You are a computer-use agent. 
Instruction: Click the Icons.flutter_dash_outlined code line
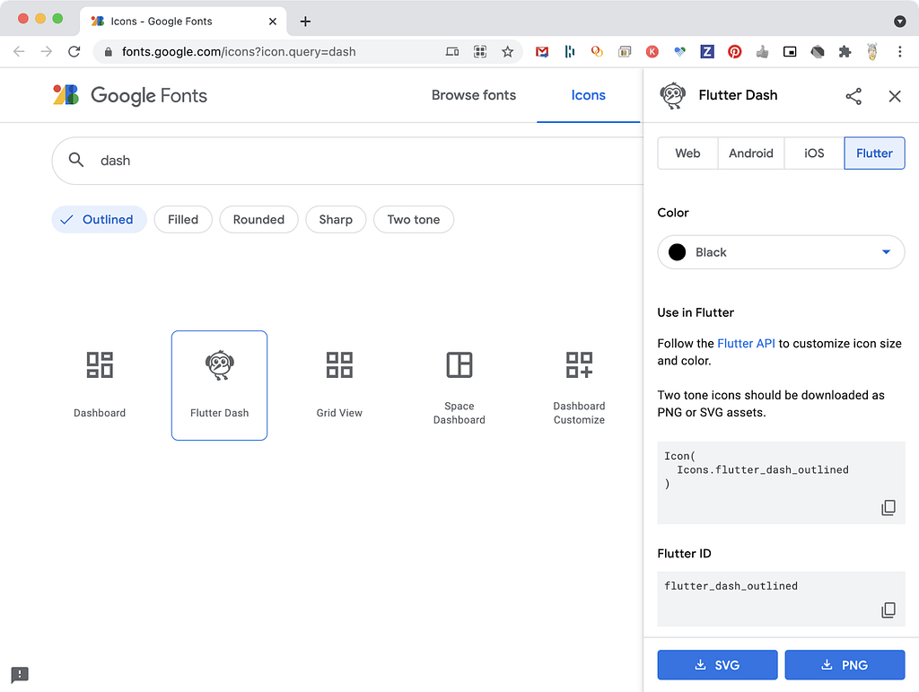[763, 470]
